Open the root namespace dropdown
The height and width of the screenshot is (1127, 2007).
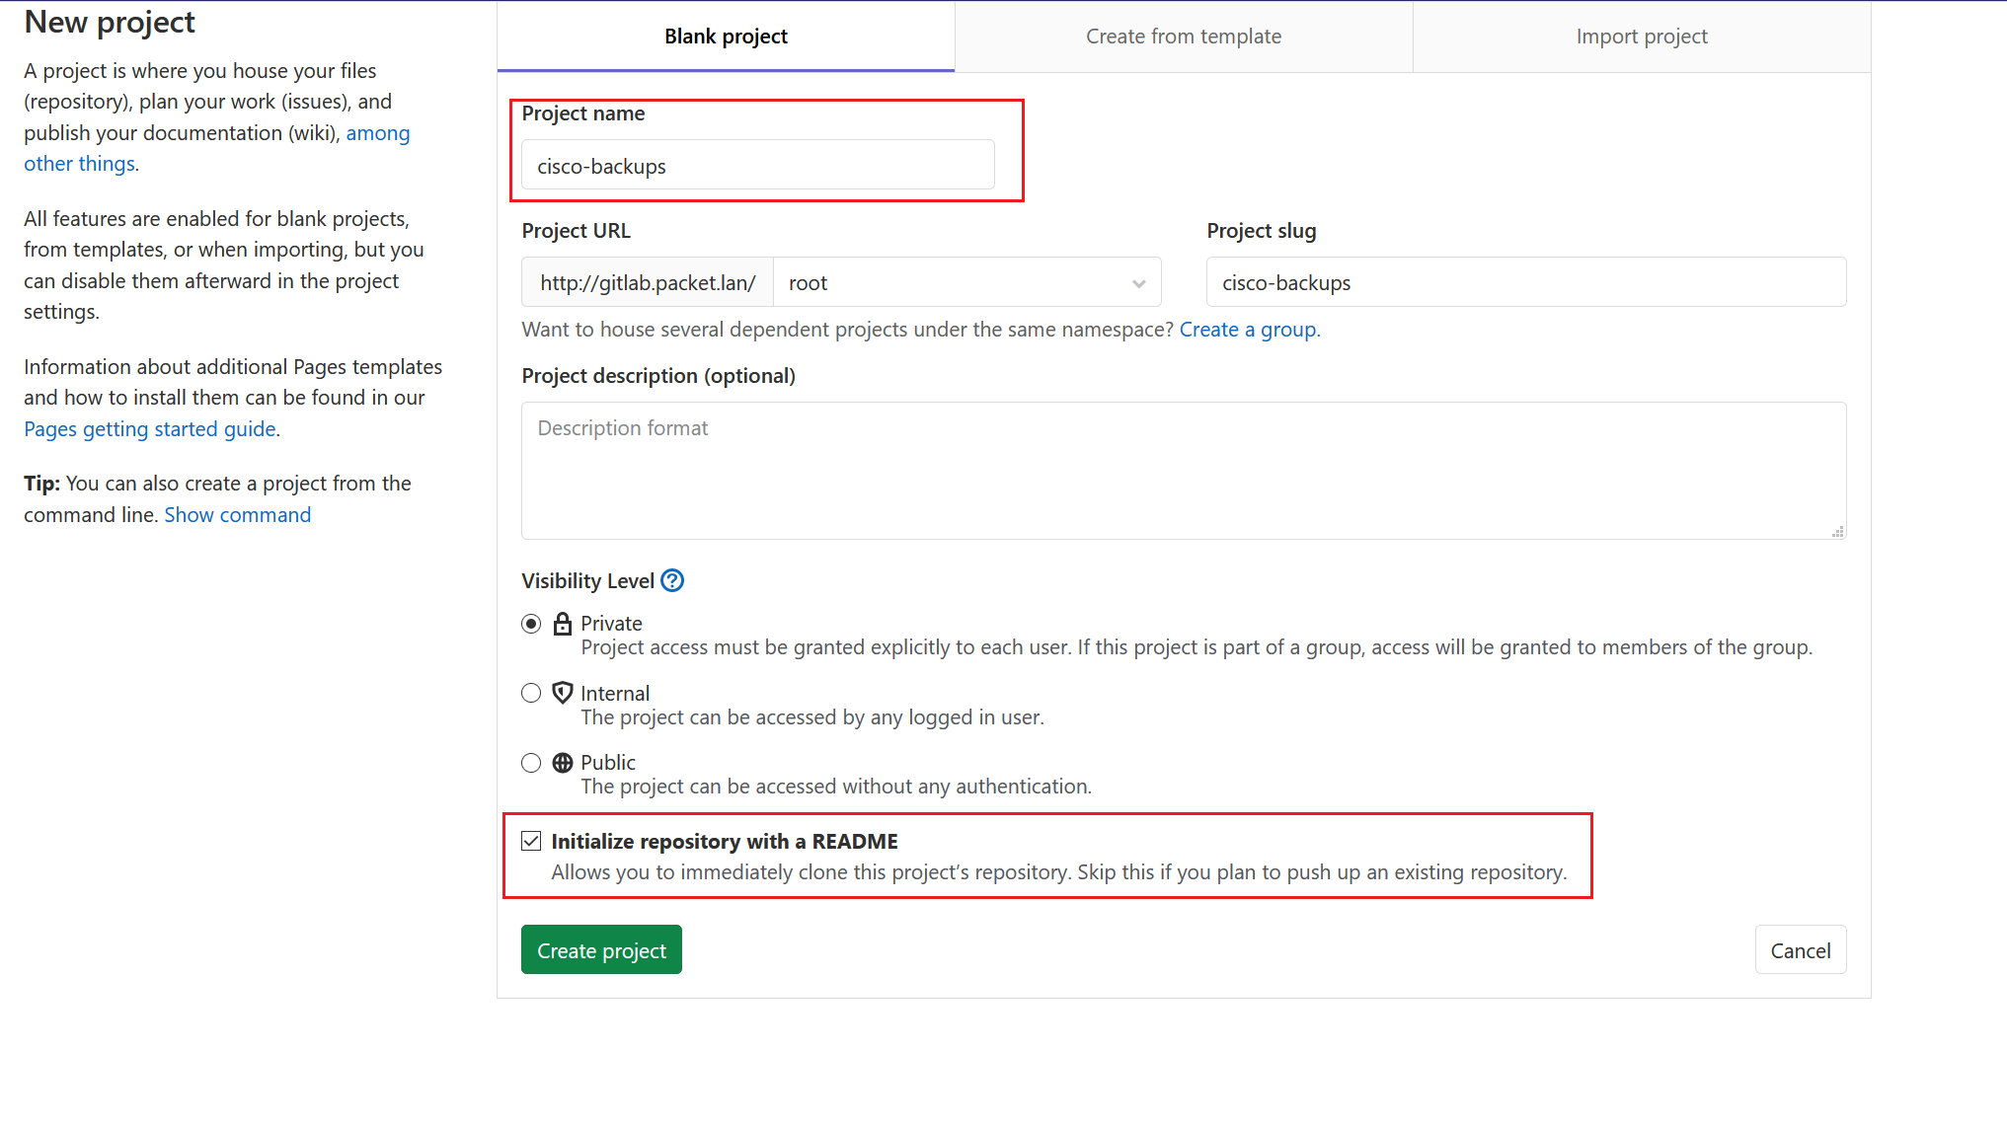pyautogui.click(x=966, y=283)
